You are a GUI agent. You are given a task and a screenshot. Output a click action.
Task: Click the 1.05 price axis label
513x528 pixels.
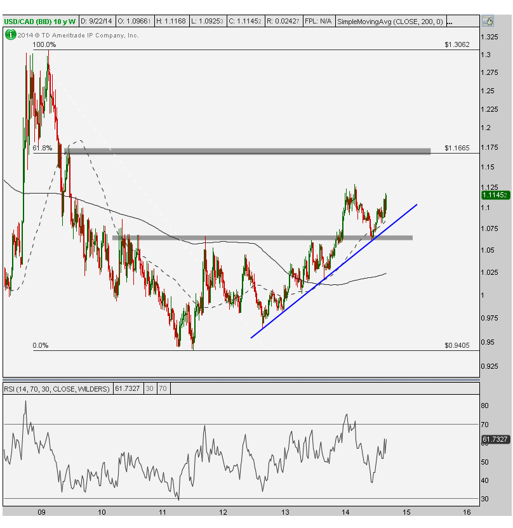pyautogui.click(x=488, y=250)
